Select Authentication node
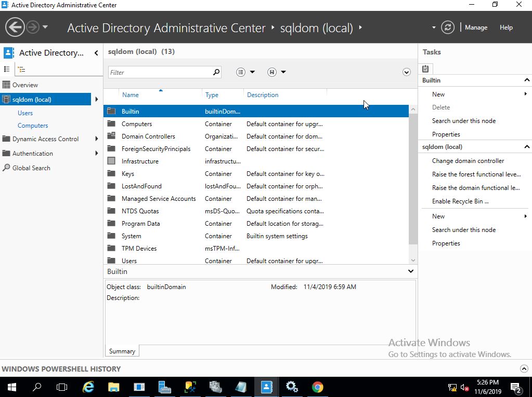The image size is (532, 397). [33, 153]
